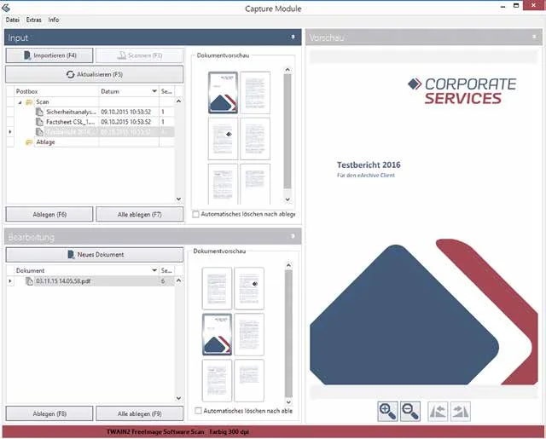Select the Ablage folder

45,142
